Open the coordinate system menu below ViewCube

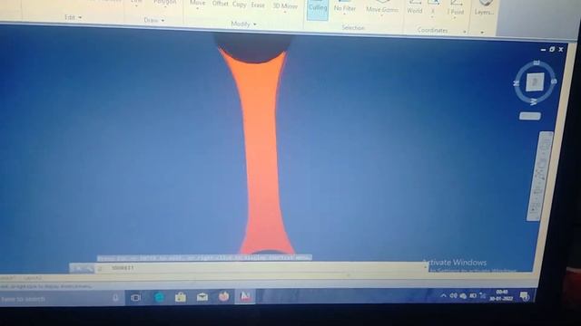[x=530, y=116]
